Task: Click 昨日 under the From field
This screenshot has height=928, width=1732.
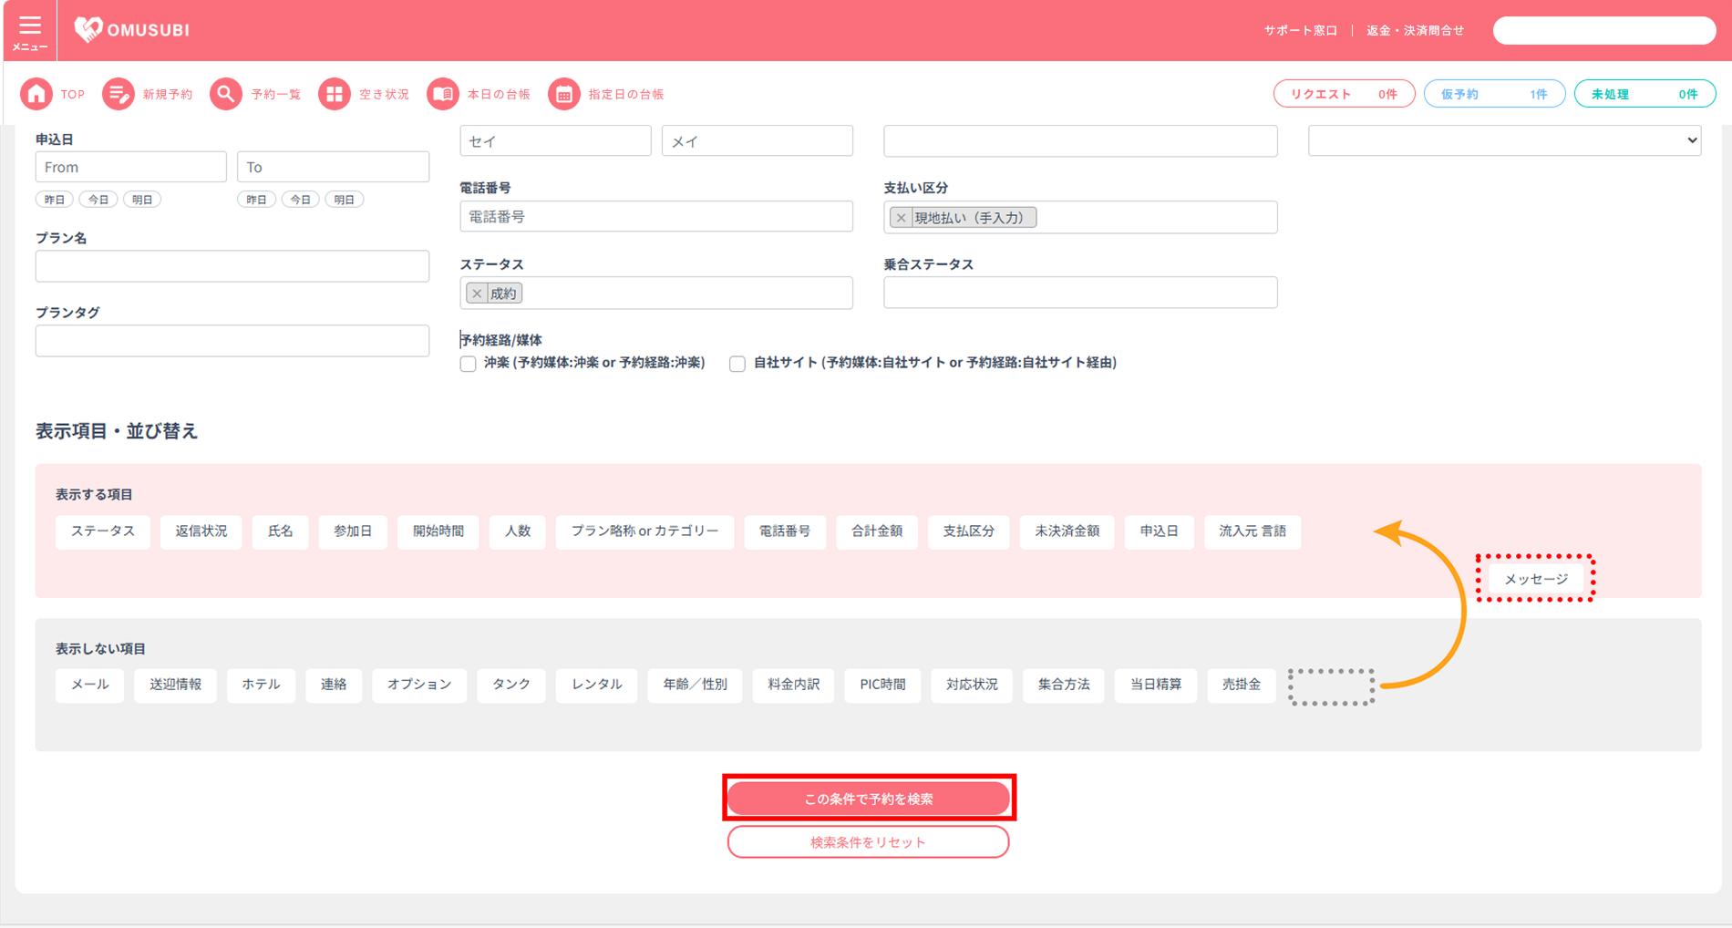Action: click(x=55, y=200)
